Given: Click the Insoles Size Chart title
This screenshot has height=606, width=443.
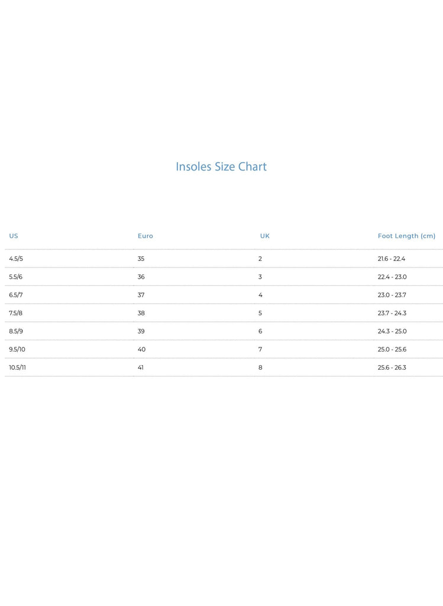Looking at the screenshot, I should [x=221, y=167].
